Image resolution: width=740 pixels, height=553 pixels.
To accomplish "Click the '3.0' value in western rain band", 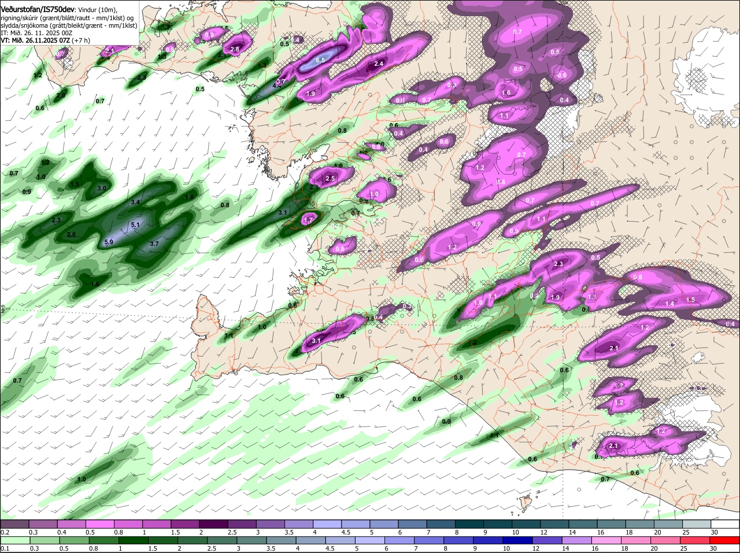I will tap(102, 188).
